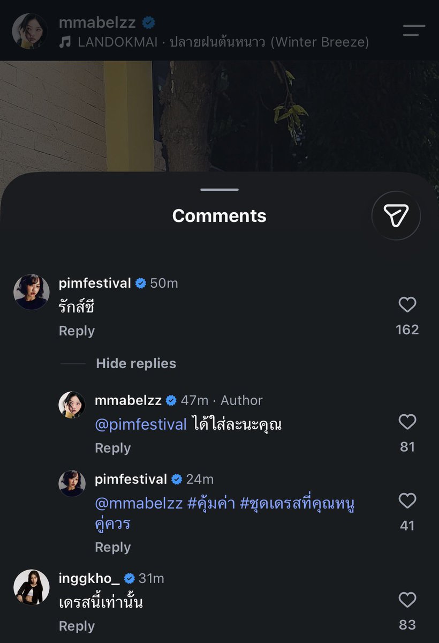Image resolution: width=439 pixels, height=643 pixels.
Task: Open pimfestival's avatar on the 24m reply
Action: pyautogui.click(x=72, y=483)
